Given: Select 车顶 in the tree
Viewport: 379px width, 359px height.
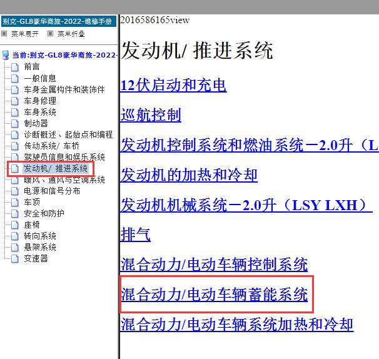Looking at the screenshot, I should pyautogui.click(x=32, y=202).
